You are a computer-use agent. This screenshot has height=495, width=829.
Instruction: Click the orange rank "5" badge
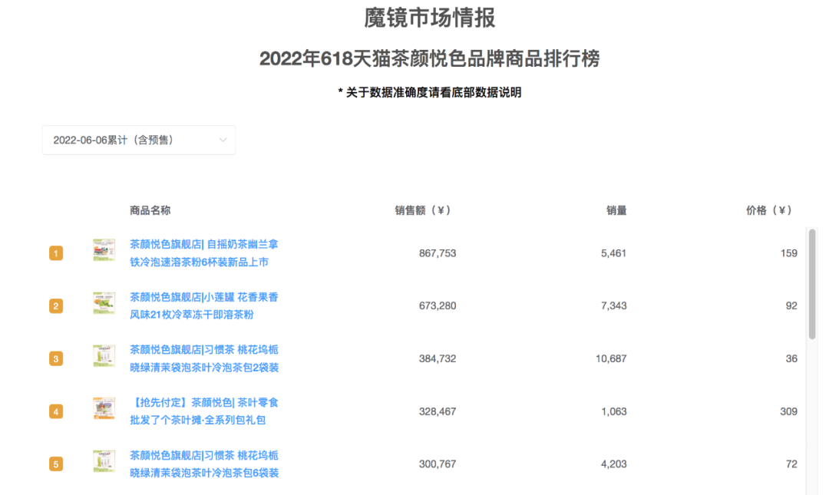tap(56, 464)
